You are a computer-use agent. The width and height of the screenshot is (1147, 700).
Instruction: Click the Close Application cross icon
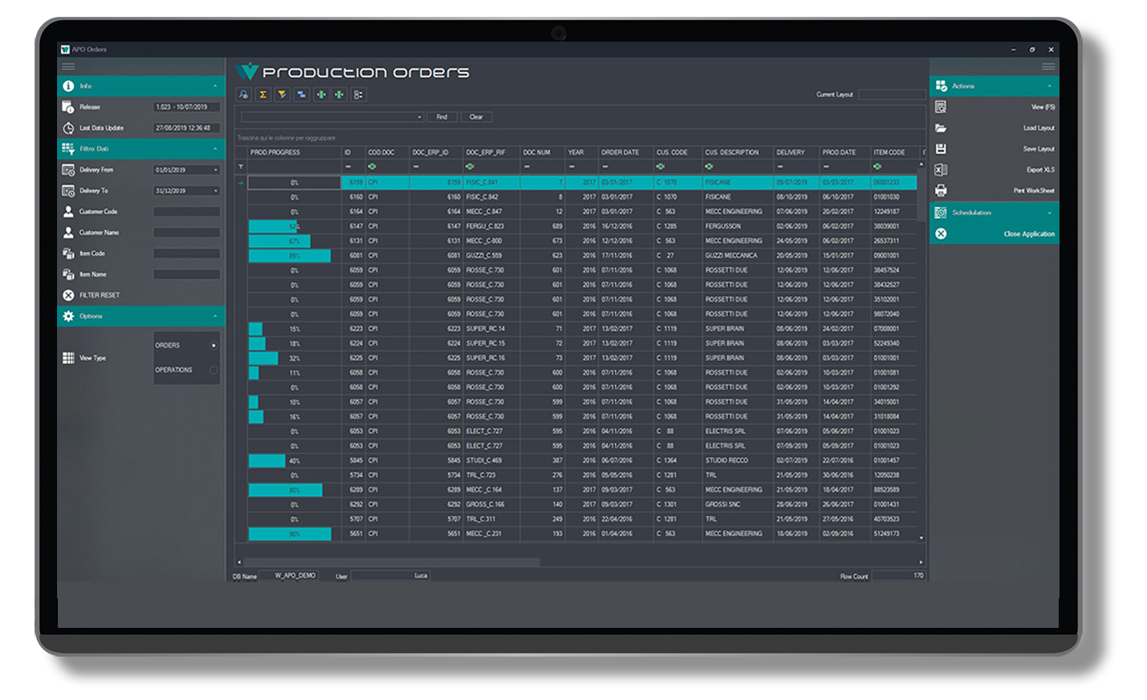pos(941,233)
